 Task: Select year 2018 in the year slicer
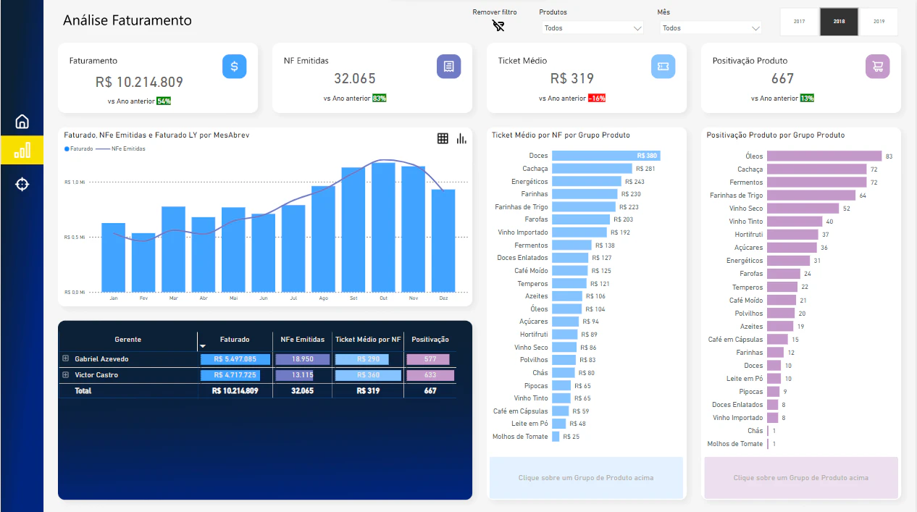pyautogui.click(x=839, y=22)
